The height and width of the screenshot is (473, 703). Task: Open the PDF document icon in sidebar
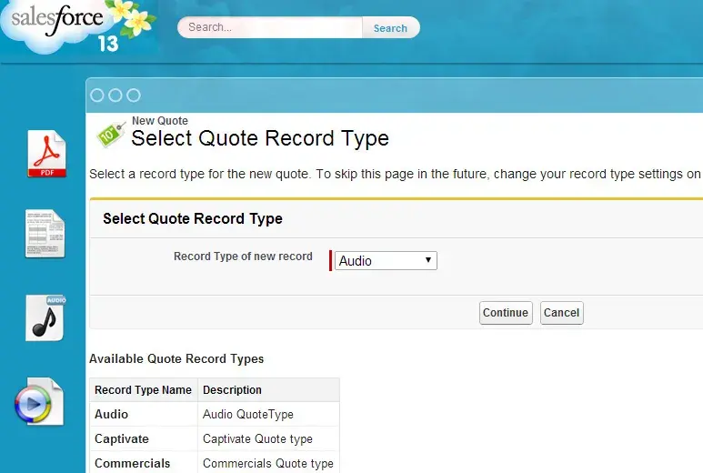click(46, 154)
